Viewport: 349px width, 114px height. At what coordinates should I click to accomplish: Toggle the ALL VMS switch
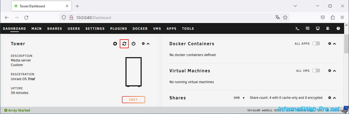coord(316,71)
